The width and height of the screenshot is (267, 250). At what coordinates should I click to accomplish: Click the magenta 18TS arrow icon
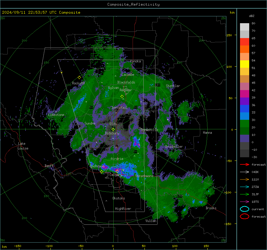pos(244,202)
